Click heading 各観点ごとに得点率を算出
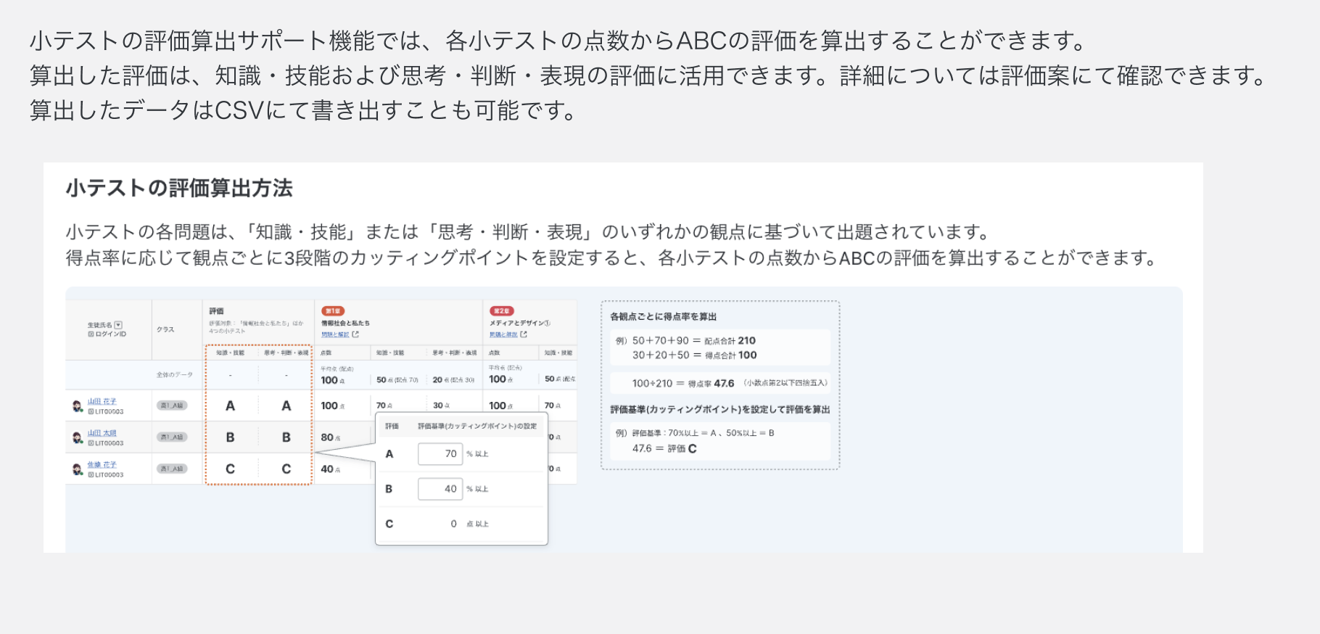This screenshot has width=1320, height=634. coord(664,317)
